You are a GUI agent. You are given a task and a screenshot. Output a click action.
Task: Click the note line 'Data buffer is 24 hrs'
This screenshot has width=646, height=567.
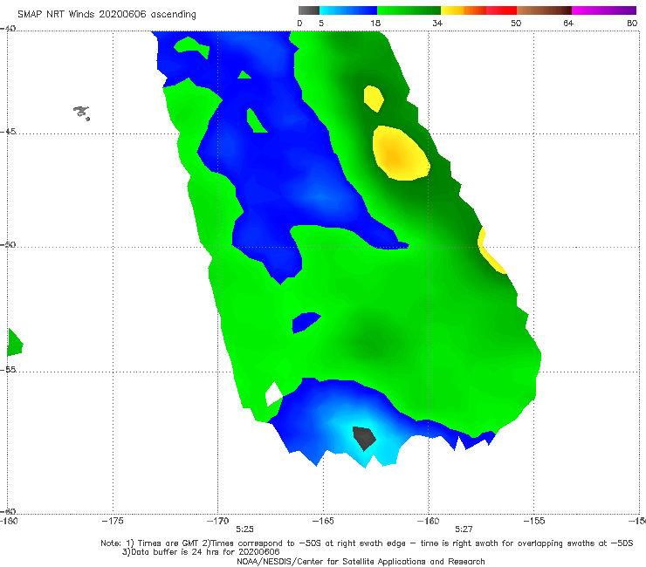click(201, 552)
